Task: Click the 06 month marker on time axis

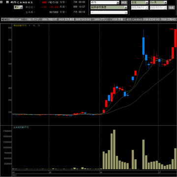Action: click(100, 173)
